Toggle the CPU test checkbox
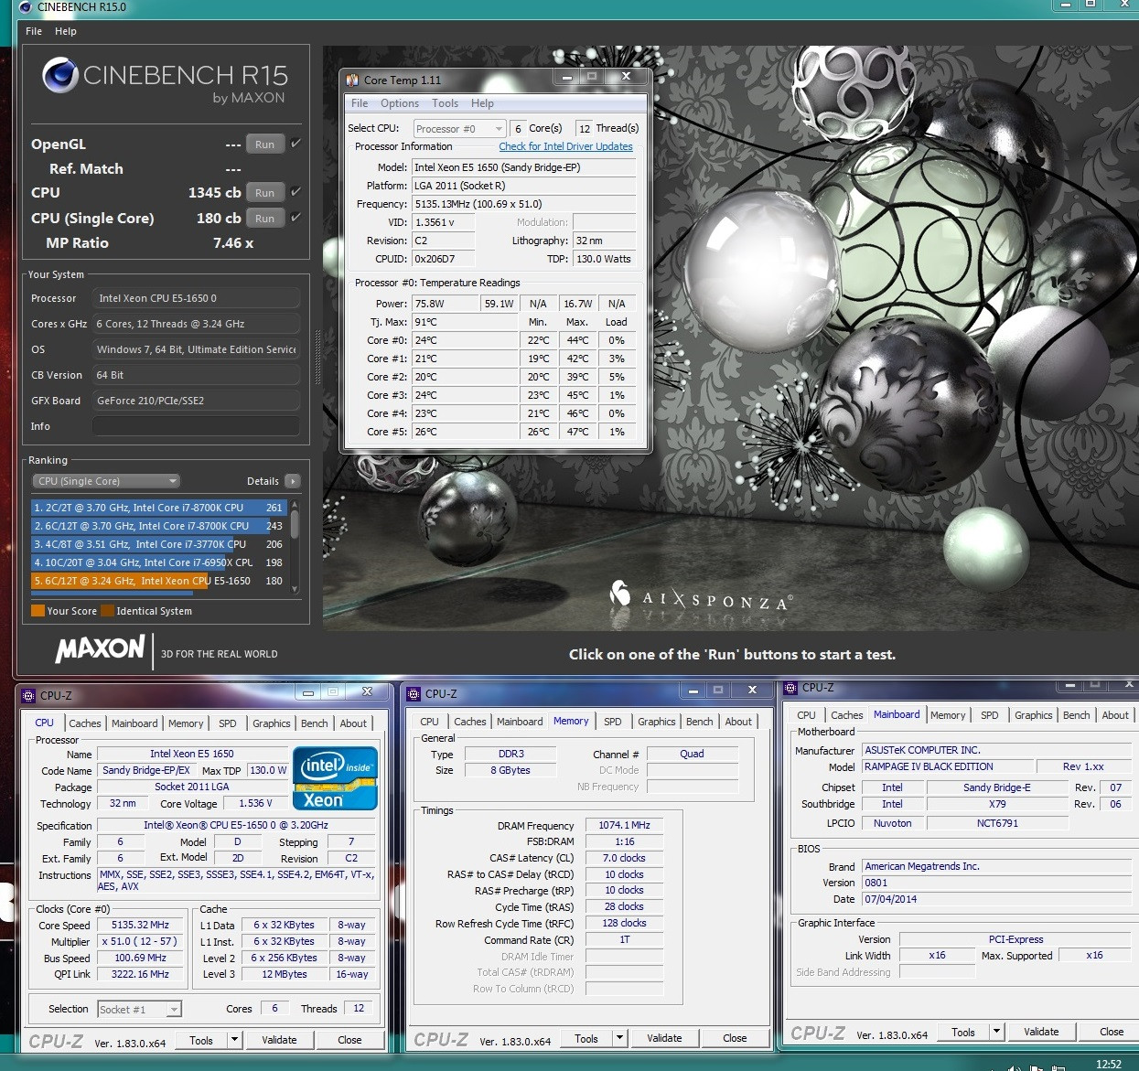 295,192
